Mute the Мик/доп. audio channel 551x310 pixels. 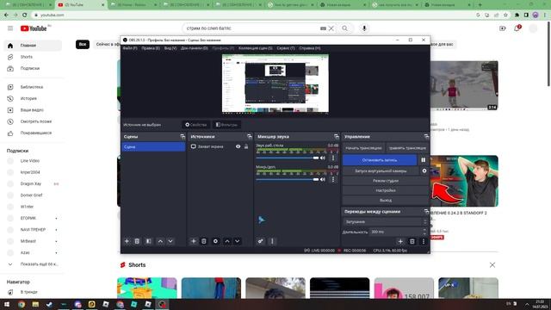coord(323,180)
